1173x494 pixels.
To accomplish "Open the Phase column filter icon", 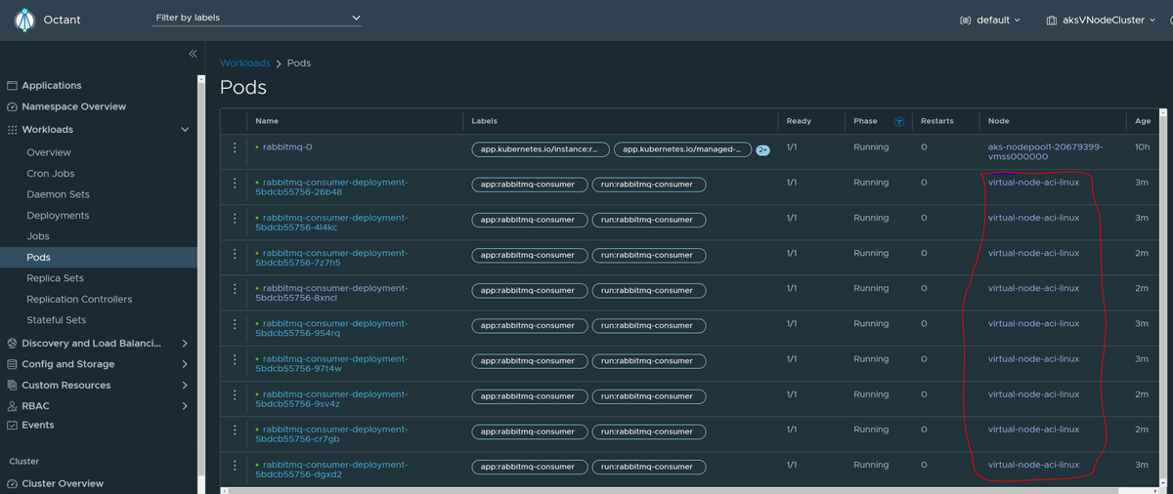I will [x=898, y=122].
